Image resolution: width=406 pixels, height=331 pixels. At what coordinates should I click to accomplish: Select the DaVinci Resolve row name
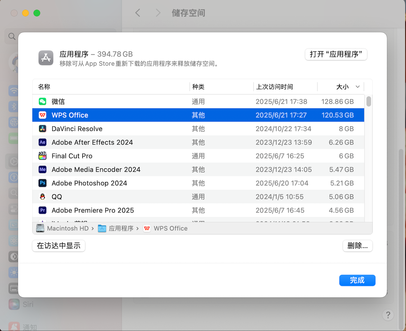click(x=77, y=129)
